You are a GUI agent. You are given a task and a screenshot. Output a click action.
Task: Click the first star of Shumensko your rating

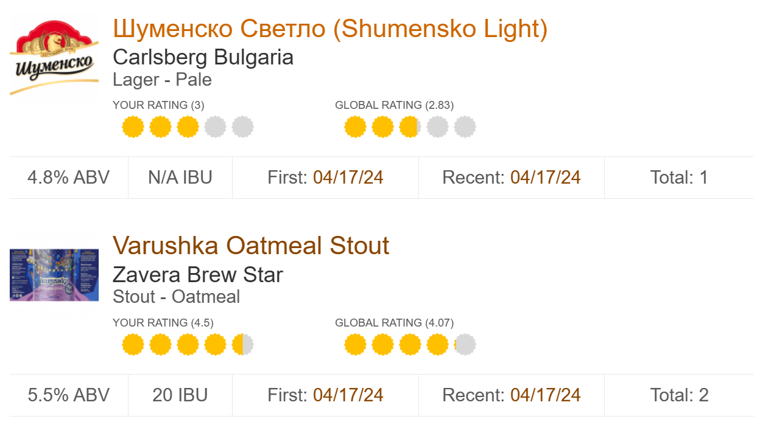click(133, 127)
